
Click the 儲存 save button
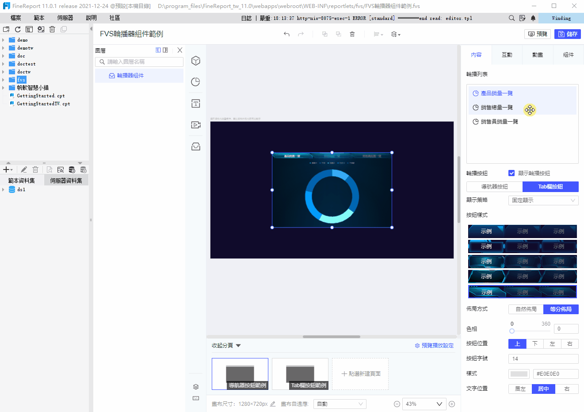[x=568, y=34]
